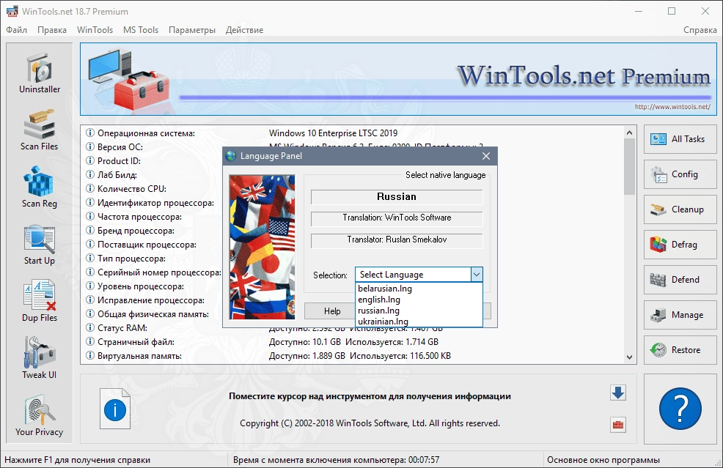Viewport: 723px width, 468px height.
Task: Click the Translator: Ruslan Smekalov field
Action: [x=397, y=240]
